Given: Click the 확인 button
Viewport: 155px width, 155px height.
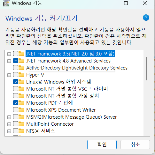Looking at the screenshot, I should 102,144.
